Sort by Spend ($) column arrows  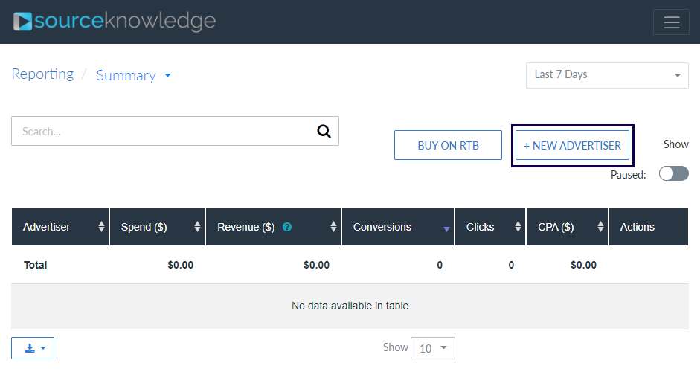(197, 227)
